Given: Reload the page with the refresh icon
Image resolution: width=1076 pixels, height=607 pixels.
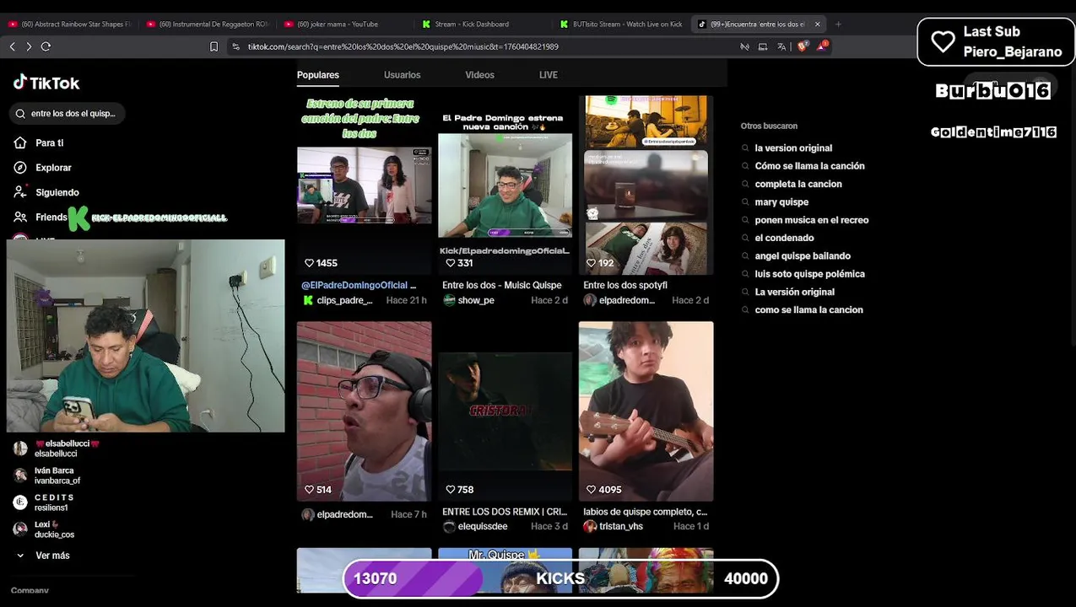Looking at the screenshot, I should [46, 47].
